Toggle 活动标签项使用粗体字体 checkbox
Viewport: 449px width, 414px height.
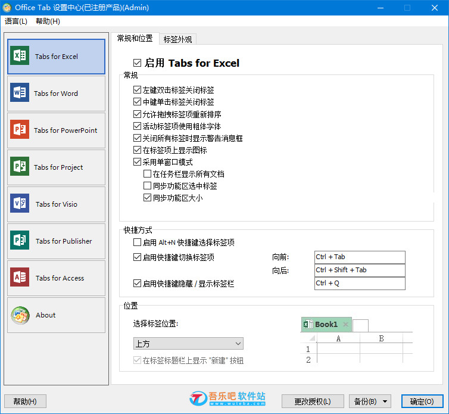click(x=137, y=126)
